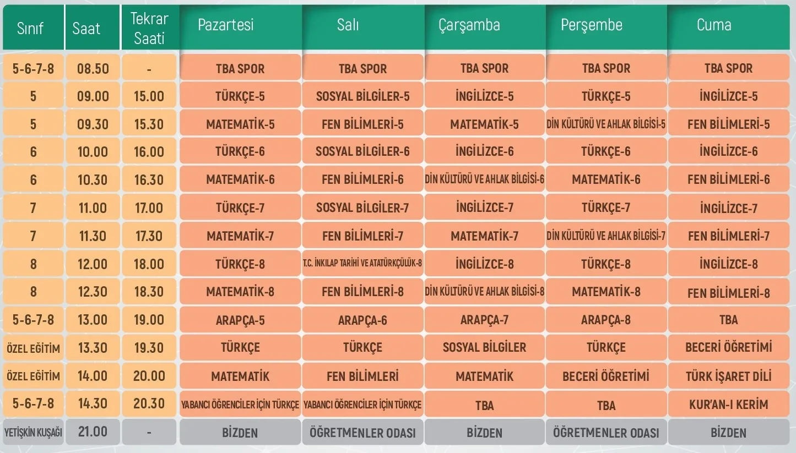Image resolution: width=796 pixels, height=453 pixels.
Task: Click the ARAPÇA-5 lesson cell
Action: point(240,320)
